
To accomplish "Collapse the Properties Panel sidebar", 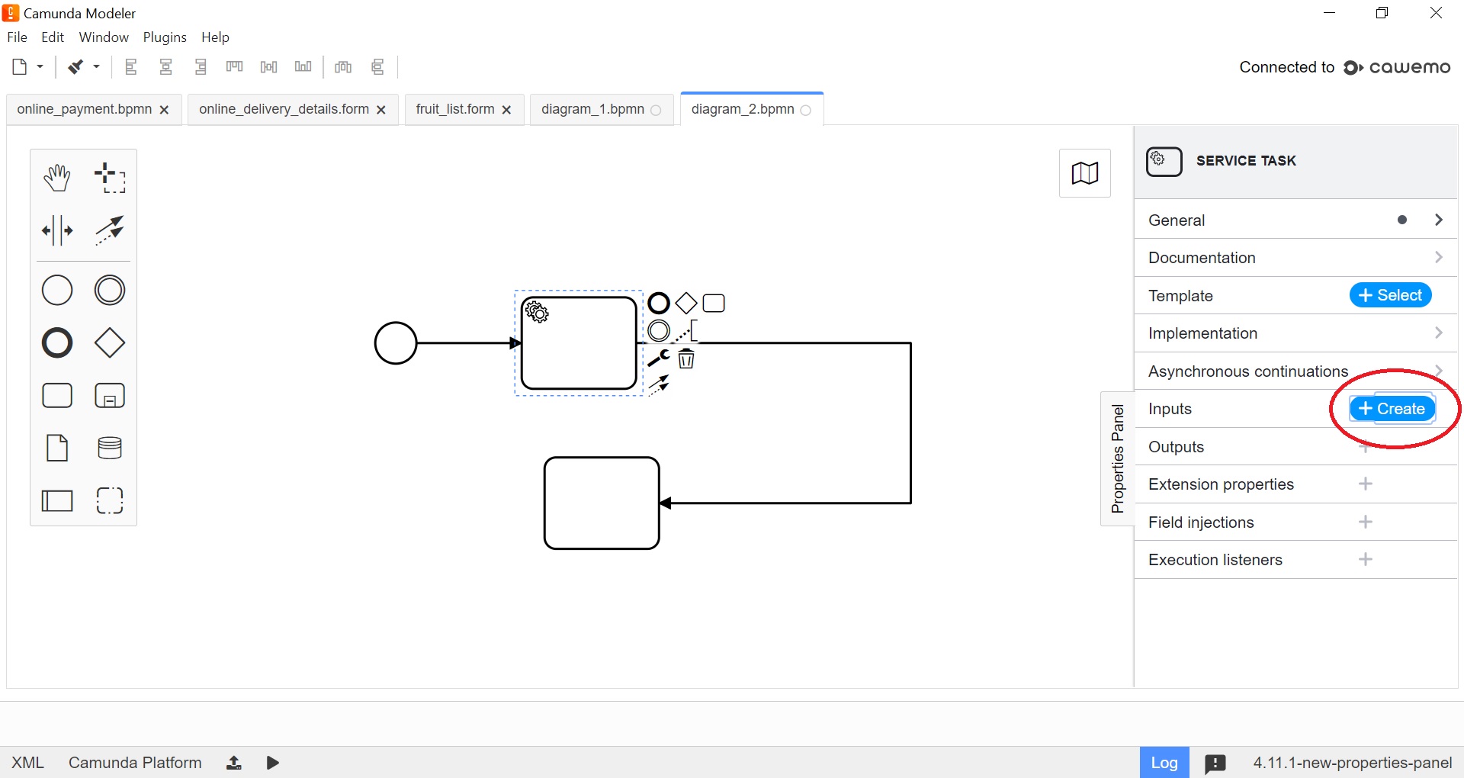I will 1117,458.
